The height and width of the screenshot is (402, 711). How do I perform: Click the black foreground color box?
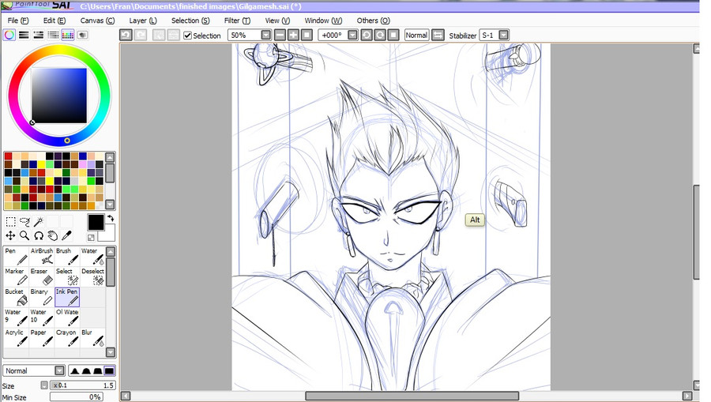pos(96,223)
